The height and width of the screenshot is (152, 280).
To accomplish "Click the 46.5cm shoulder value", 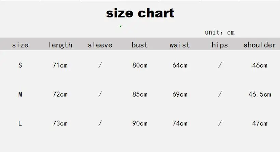I will pos(260,94).
